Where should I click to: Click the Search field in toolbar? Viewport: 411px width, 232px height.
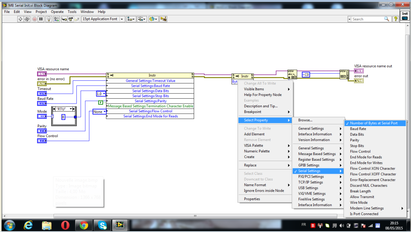367,19
